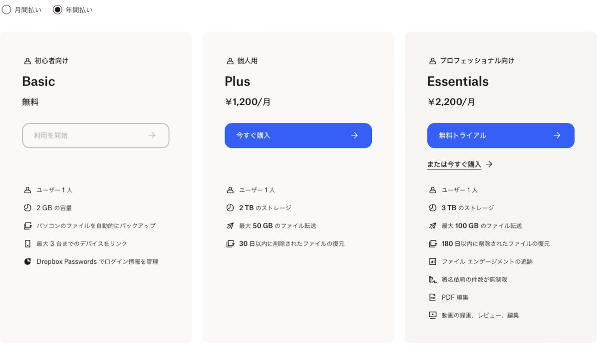Screen dimensions: 599x346
Task: Click the 署名依頼の件数が無制限 text
Action: 474,280
